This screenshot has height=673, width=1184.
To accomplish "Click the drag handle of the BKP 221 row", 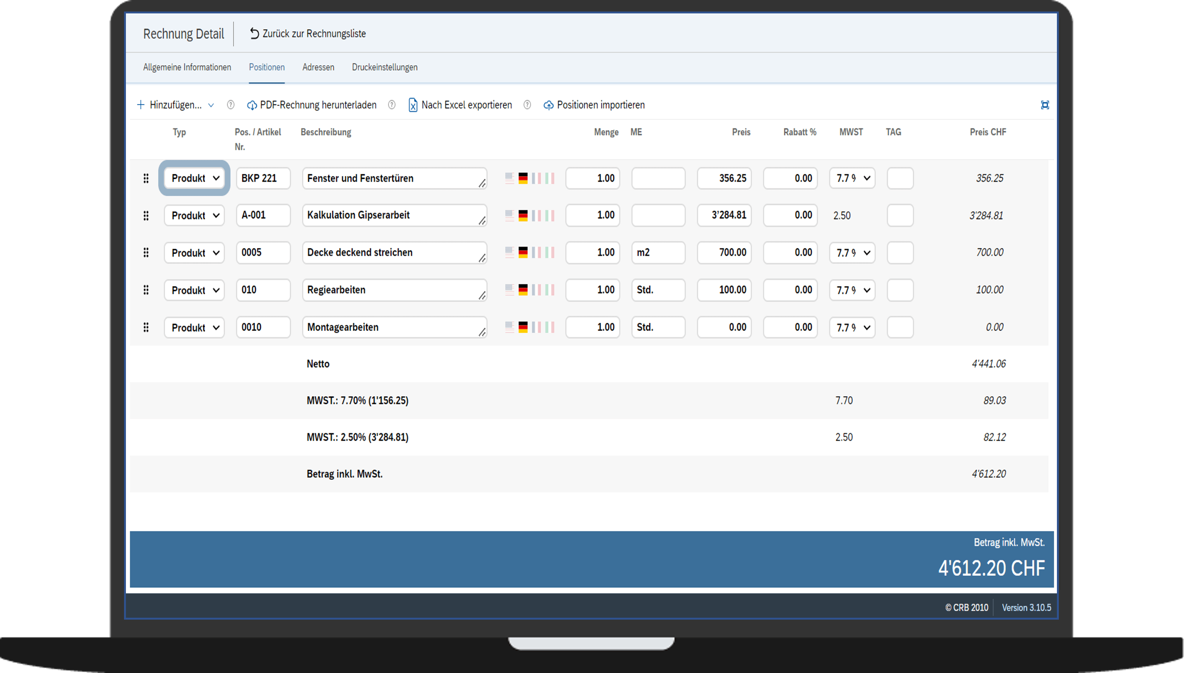I will (146, 178).
